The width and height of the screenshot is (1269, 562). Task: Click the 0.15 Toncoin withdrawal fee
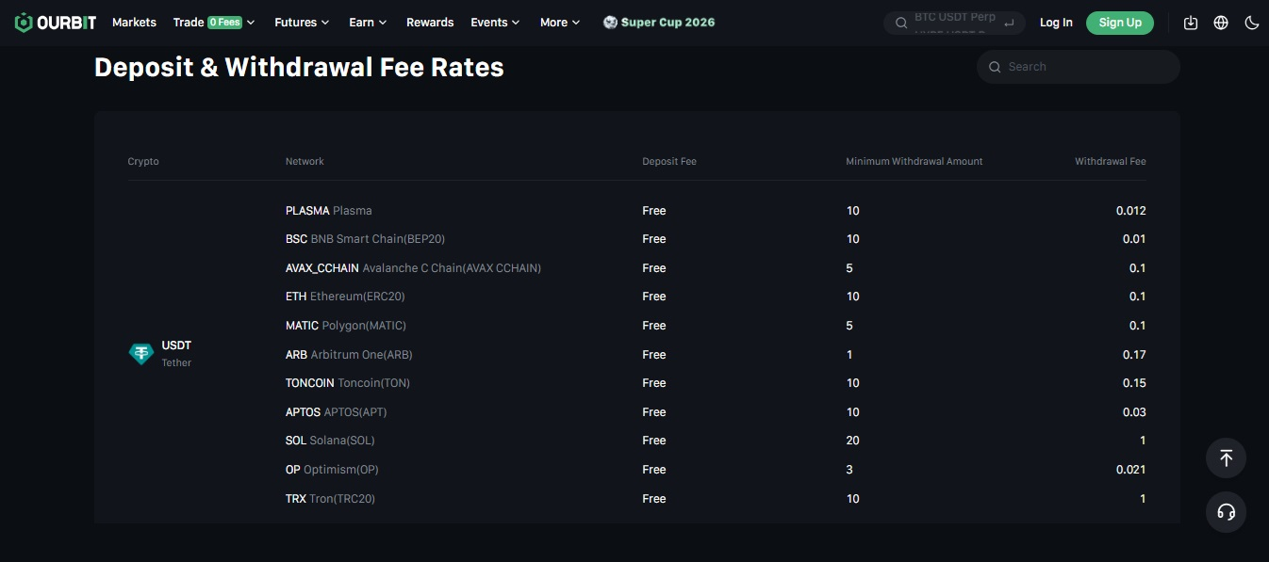coord(1134,383)
